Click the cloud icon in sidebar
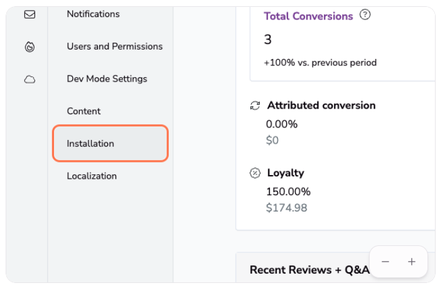440x288 pixels. point(30,79)
